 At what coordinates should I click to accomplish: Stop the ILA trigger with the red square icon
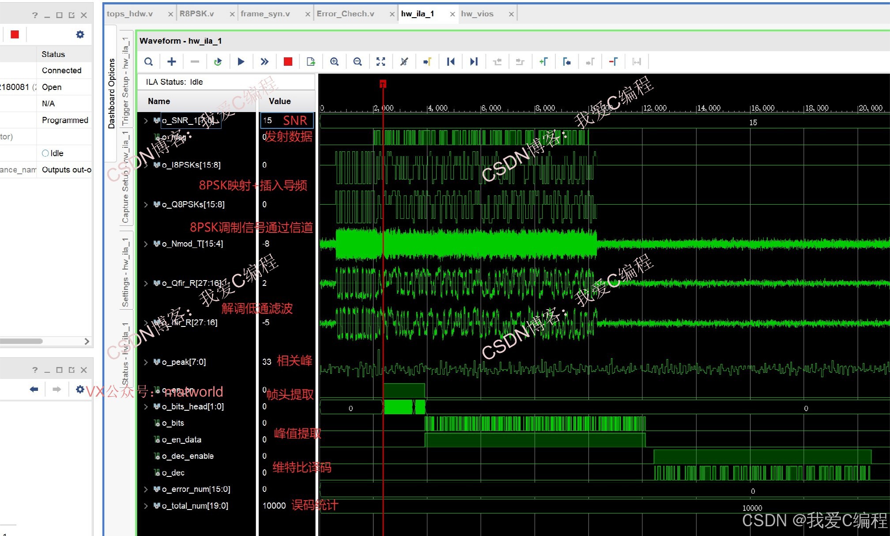[x=288, y=62]
